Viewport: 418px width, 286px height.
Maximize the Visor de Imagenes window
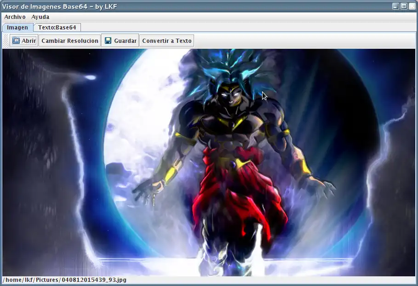coord(404,6)
